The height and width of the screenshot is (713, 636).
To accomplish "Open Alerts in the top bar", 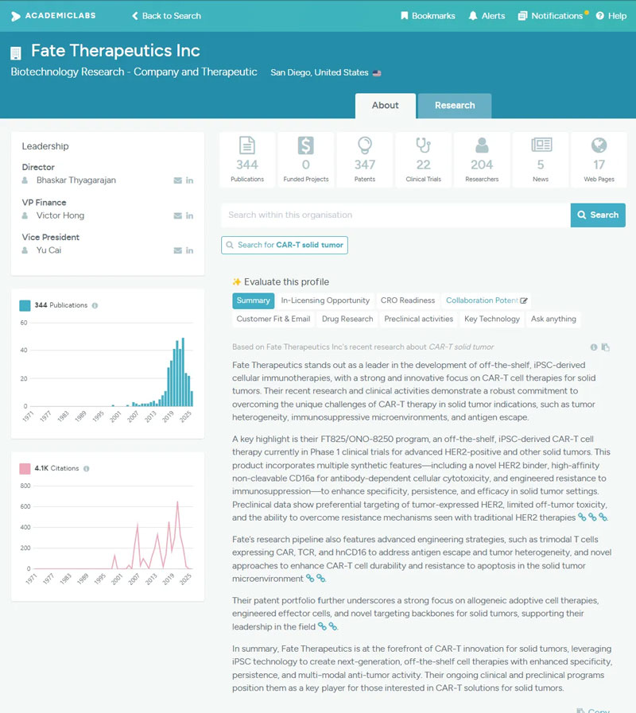I will tap(487, 16).
